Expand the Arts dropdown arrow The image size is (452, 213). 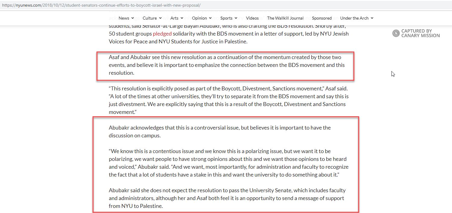[182, 18]
